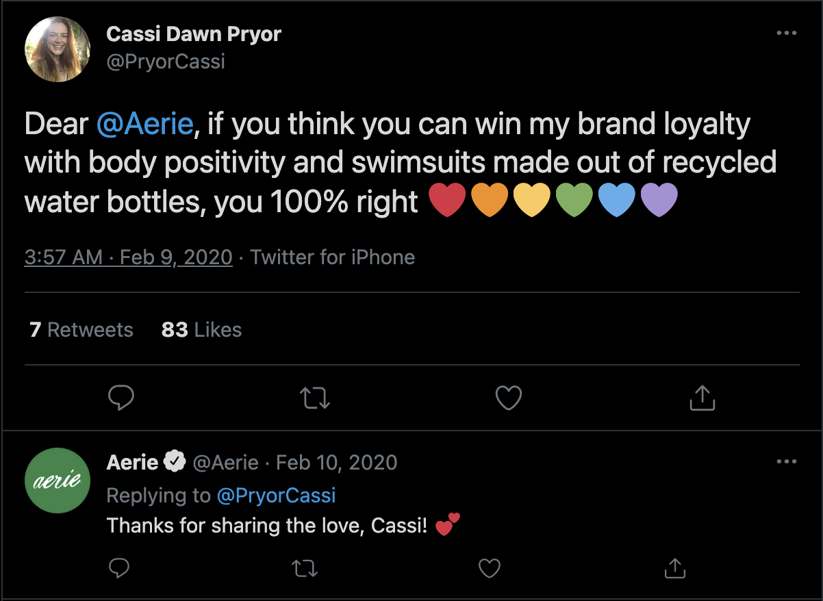Open Cassi Dawn Pryor's display name
Viewport: 823px width, 601px height.
[x=194, y=34]
